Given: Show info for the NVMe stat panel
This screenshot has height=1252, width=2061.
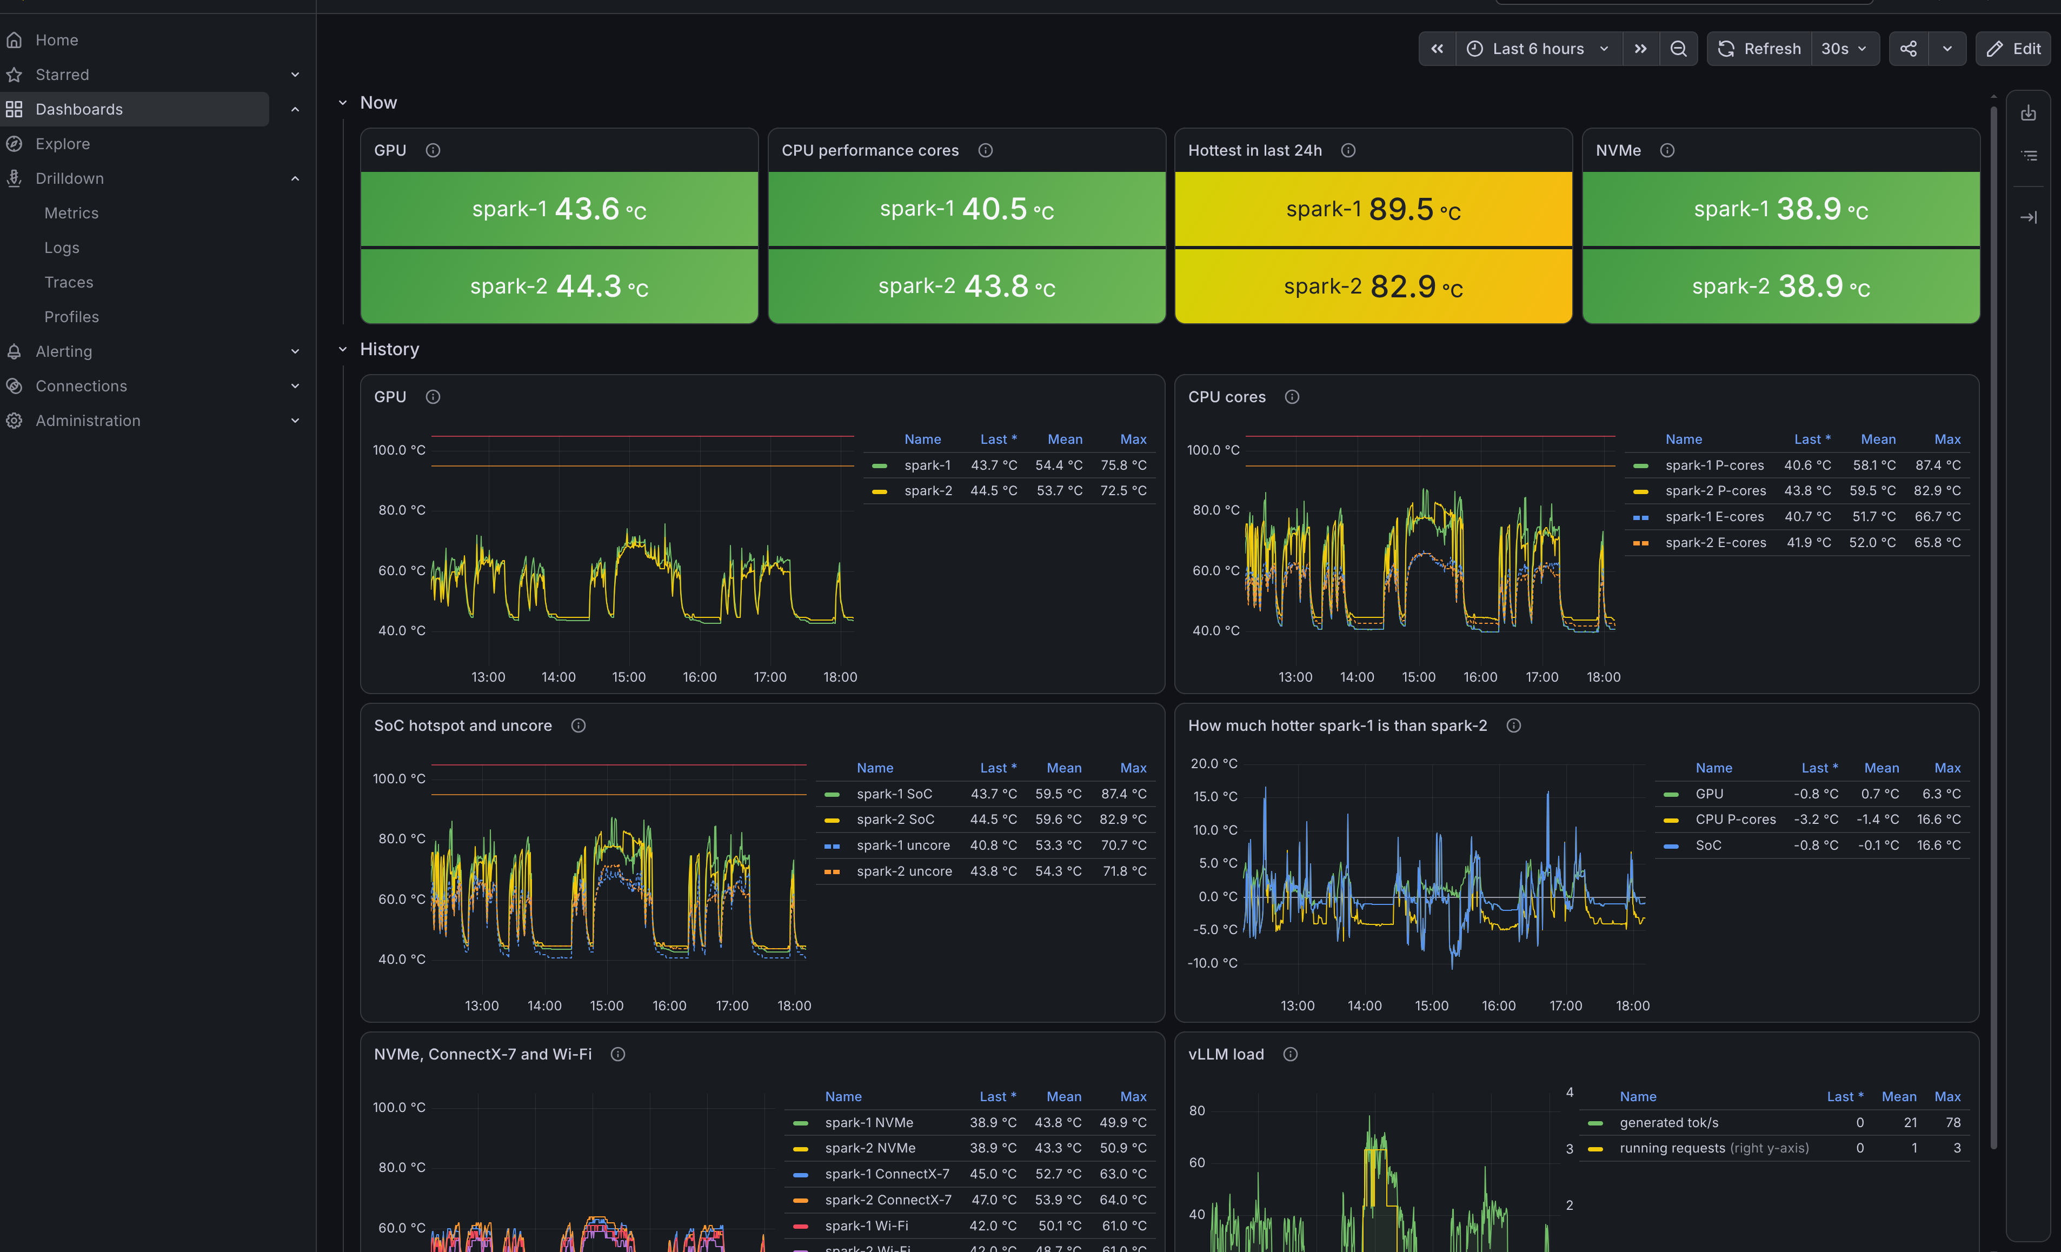Looking at the screenshot, I should tap(1667, 150).
